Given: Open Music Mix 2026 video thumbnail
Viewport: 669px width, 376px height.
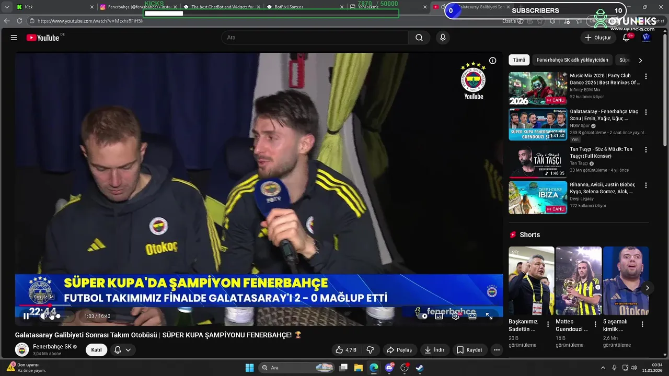Looking at the screenshot, I should (538, 88).
